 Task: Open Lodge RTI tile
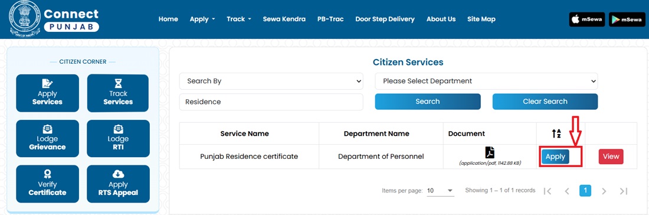point(119,139)
